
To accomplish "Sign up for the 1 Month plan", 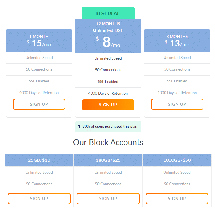I will [39, 104].
